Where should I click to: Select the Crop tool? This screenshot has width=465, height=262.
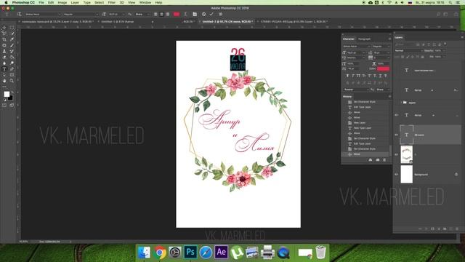4,39
